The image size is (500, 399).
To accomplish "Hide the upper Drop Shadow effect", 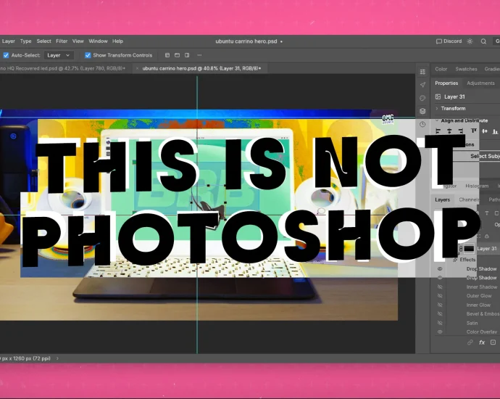I will coord(440,268).
